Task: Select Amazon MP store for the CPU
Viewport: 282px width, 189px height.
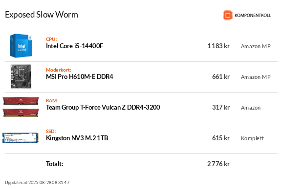Action: (256, 46)
